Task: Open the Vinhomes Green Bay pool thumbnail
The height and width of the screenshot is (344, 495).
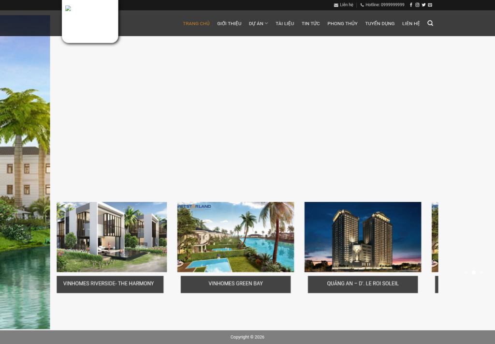Action: [x=235, y=237]
